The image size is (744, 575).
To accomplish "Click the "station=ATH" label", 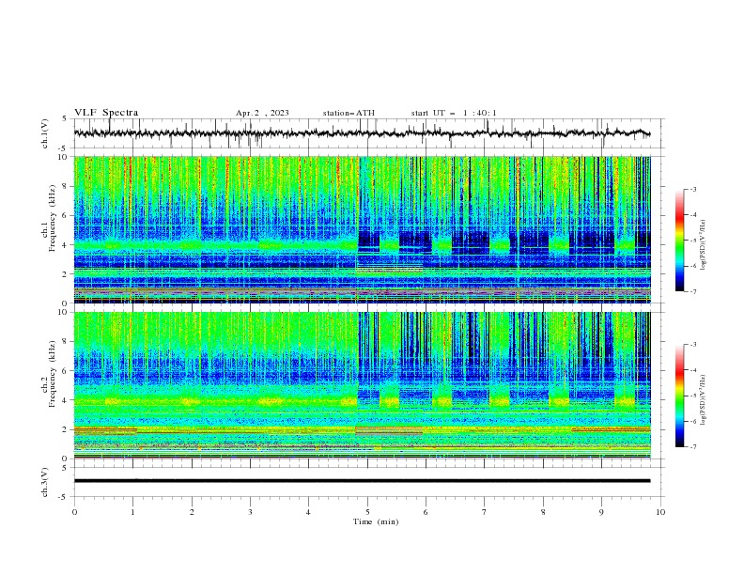I will 349,113.
